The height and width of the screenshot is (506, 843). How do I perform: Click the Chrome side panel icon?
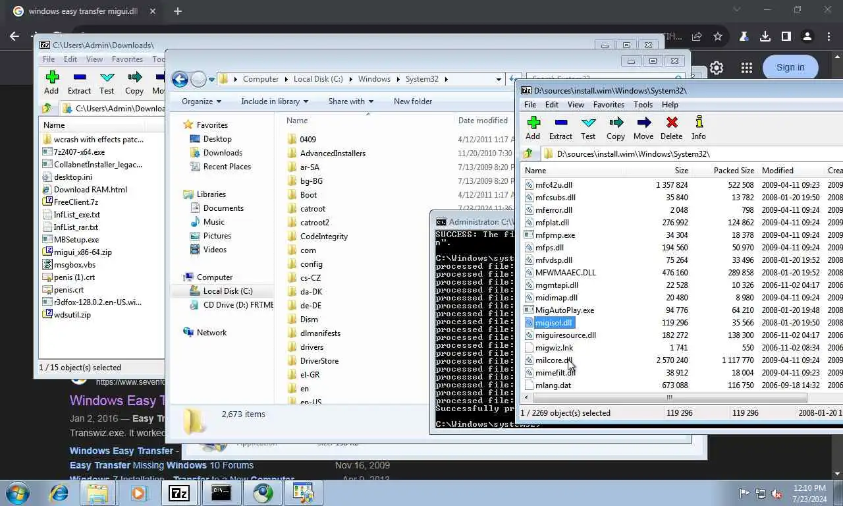(786, 37)
